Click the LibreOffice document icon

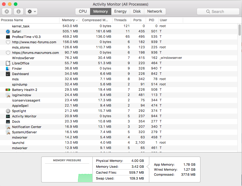click(x=8, y=63)
